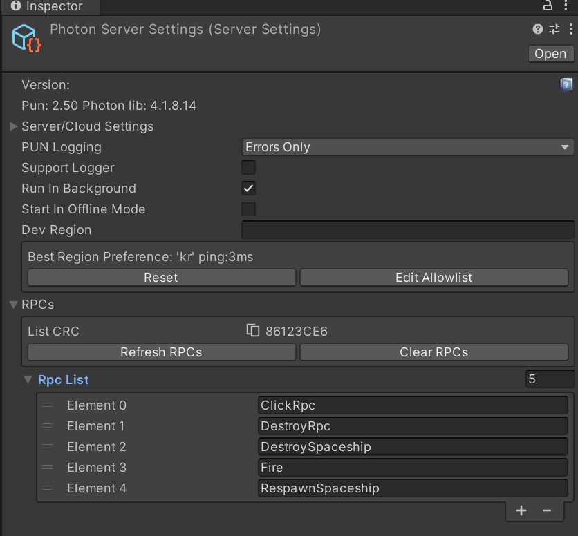The width and height of the screenshot is (578, 536).
Task: Add a new Rpc List element
Action: [521, 510]
